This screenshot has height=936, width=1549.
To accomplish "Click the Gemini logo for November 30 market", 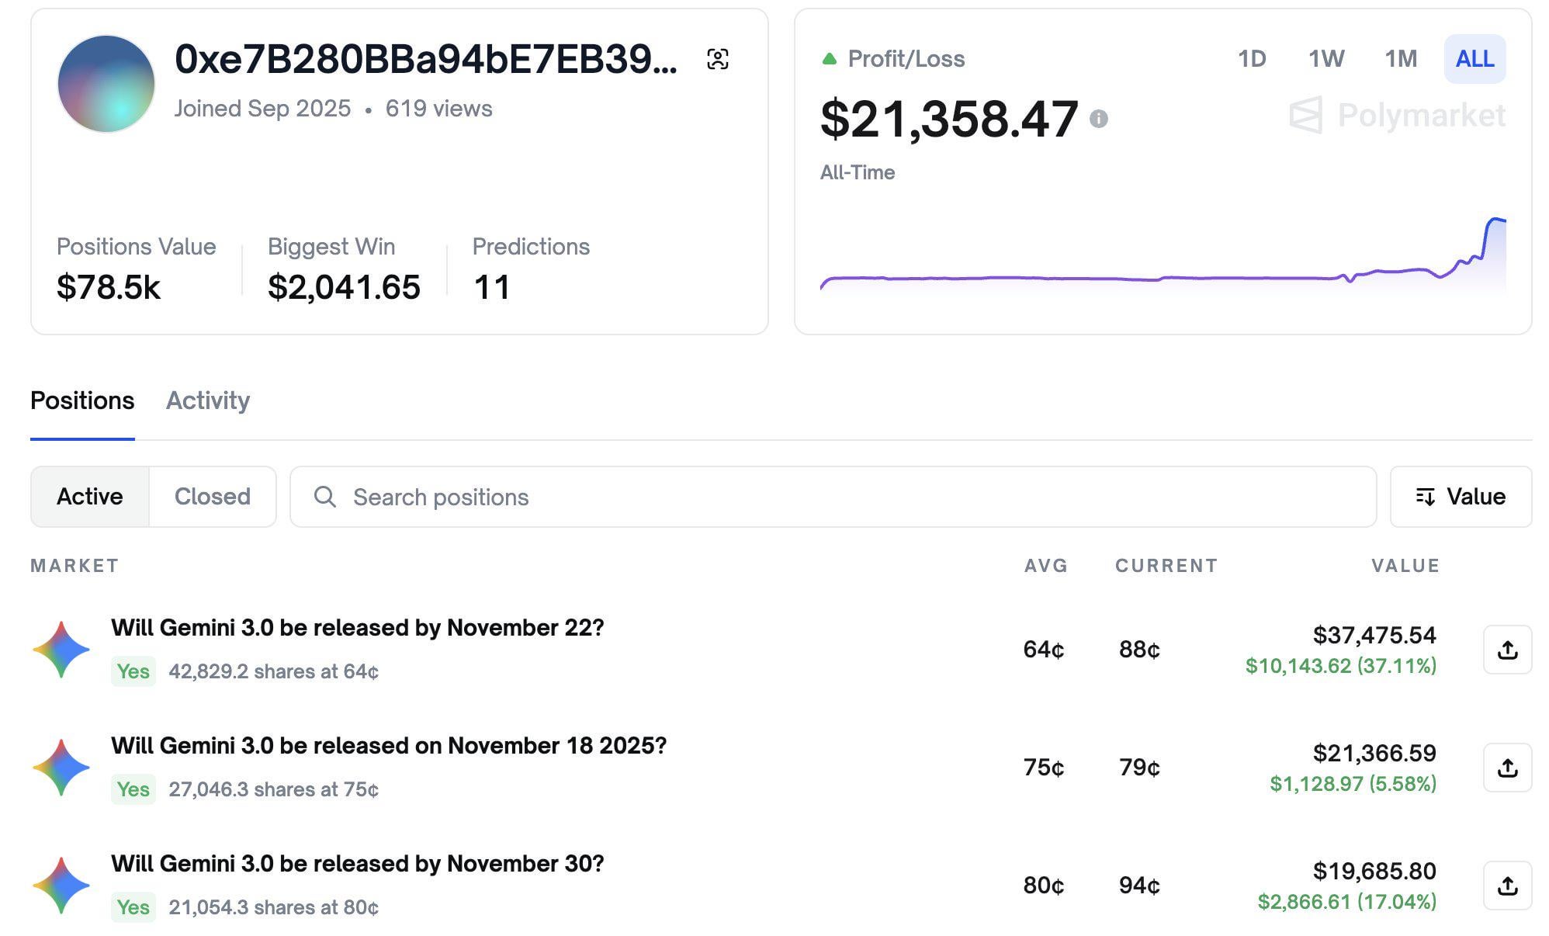I will 61,886.
